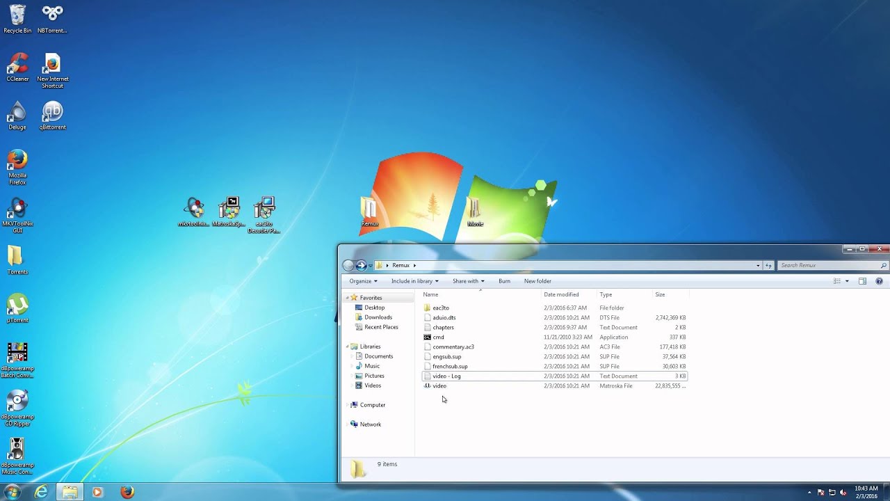
Task: Open the view options dropdown arrow
Action: (847, 281)
